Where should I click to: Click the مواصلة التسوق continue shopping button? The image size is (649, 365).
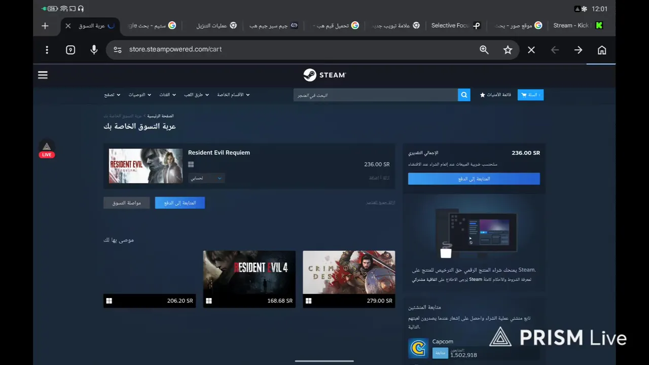pos(127,203)
